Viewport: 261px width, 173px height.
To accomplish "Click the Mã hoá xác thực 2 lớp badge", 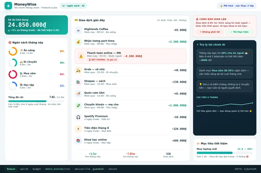I will coord(237,6).
